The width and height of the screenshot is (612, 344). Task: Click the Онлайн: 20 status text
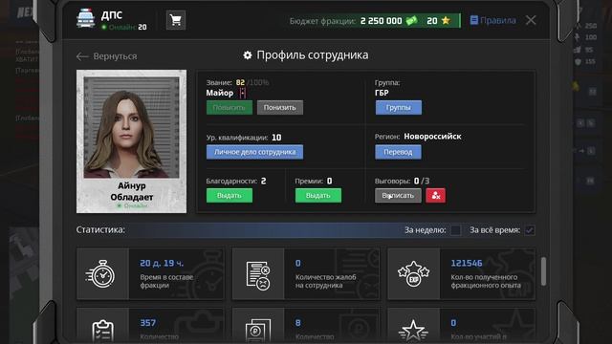[124, 28]
